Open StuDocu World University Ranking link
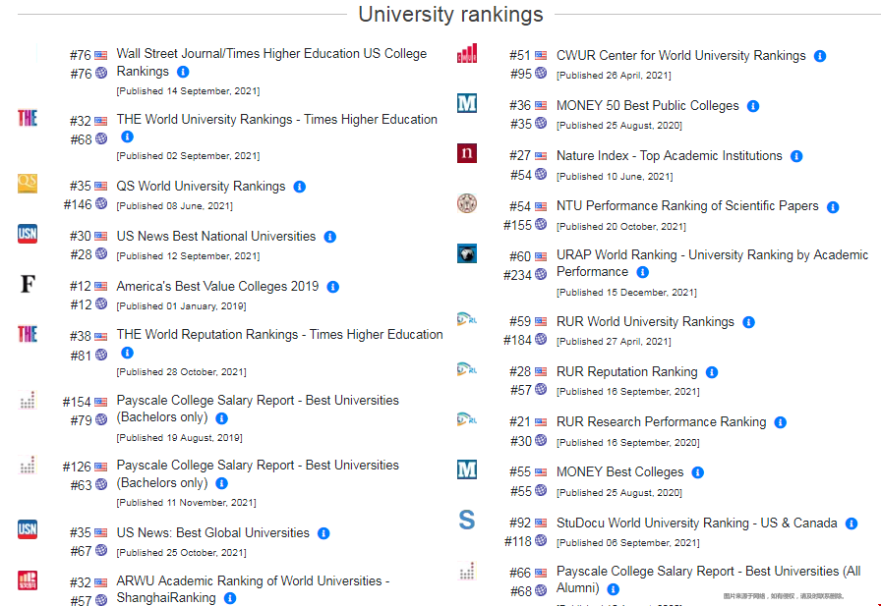The height and width of the screenshot is (606, 881). [696, 523]
